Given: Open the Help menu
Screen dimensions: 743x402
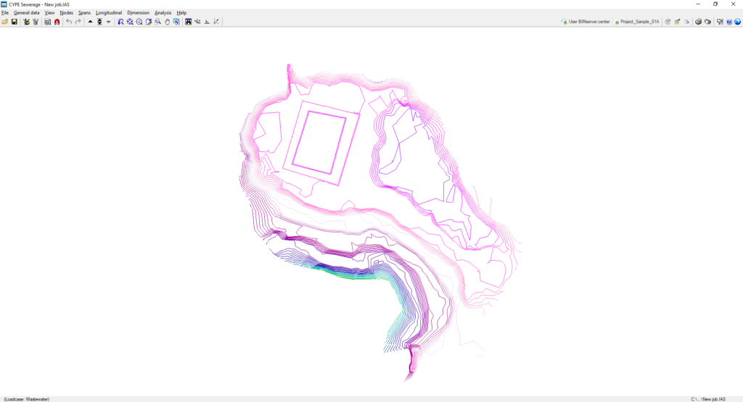Looking at the screenshot, I should [181, 13].
